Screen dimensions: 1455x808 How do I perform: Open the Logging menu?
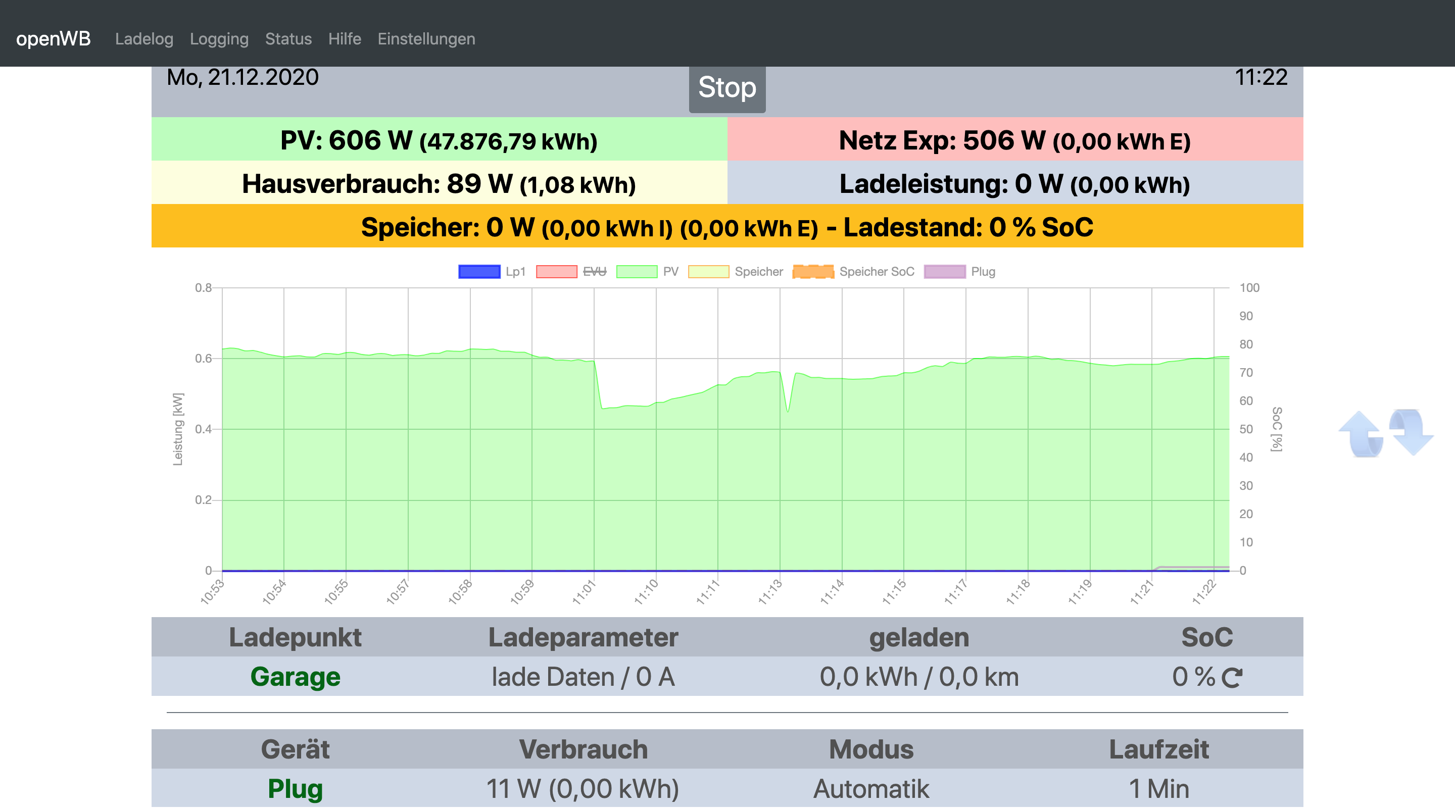click(x=219, y=39)
